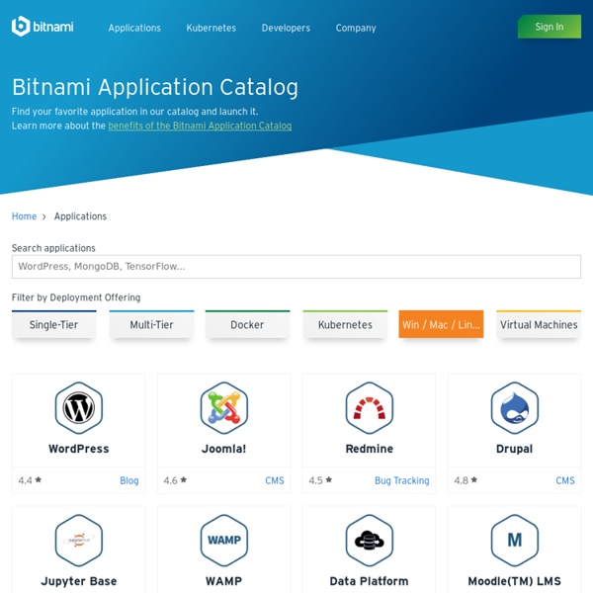593x593 pixels.
Task: Open the Data Platform cloud icon
Action: (x=369, y=540)
